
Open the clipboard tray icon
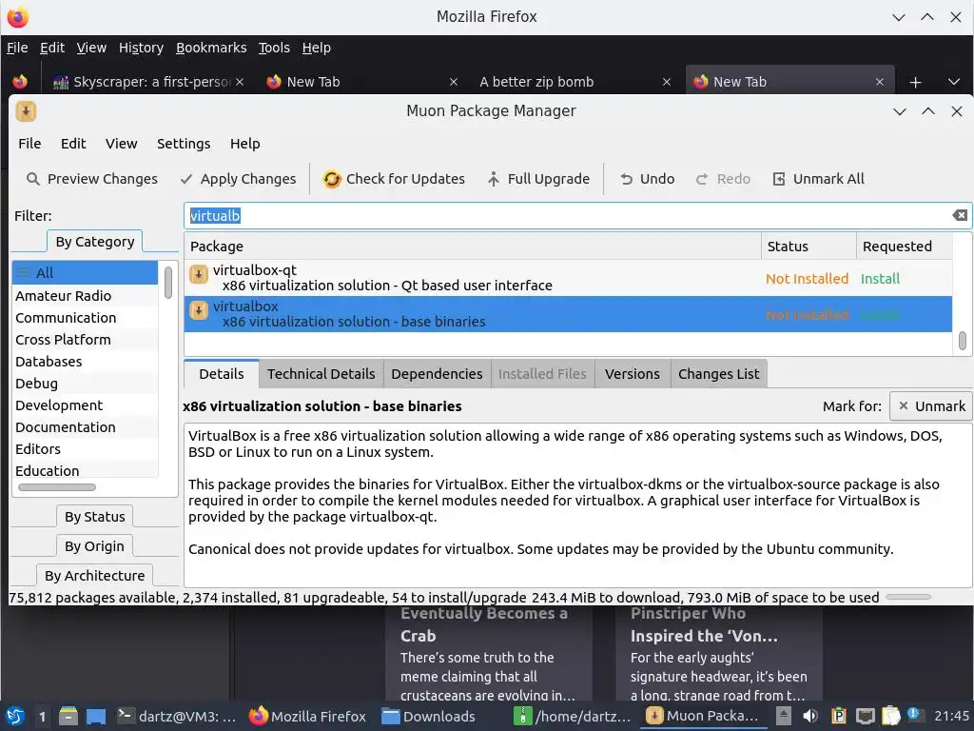pyautogui.click(x=890, y=716)
